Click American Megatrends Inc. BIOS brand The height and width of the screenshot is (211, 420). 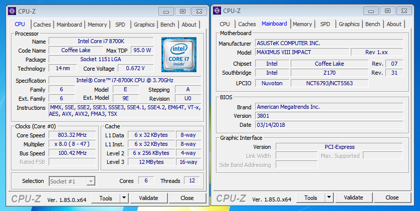click(x=329, y=107)
